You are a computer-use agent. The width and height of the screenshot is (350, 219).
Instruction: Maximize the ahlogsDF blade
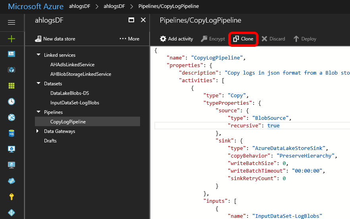131,20
